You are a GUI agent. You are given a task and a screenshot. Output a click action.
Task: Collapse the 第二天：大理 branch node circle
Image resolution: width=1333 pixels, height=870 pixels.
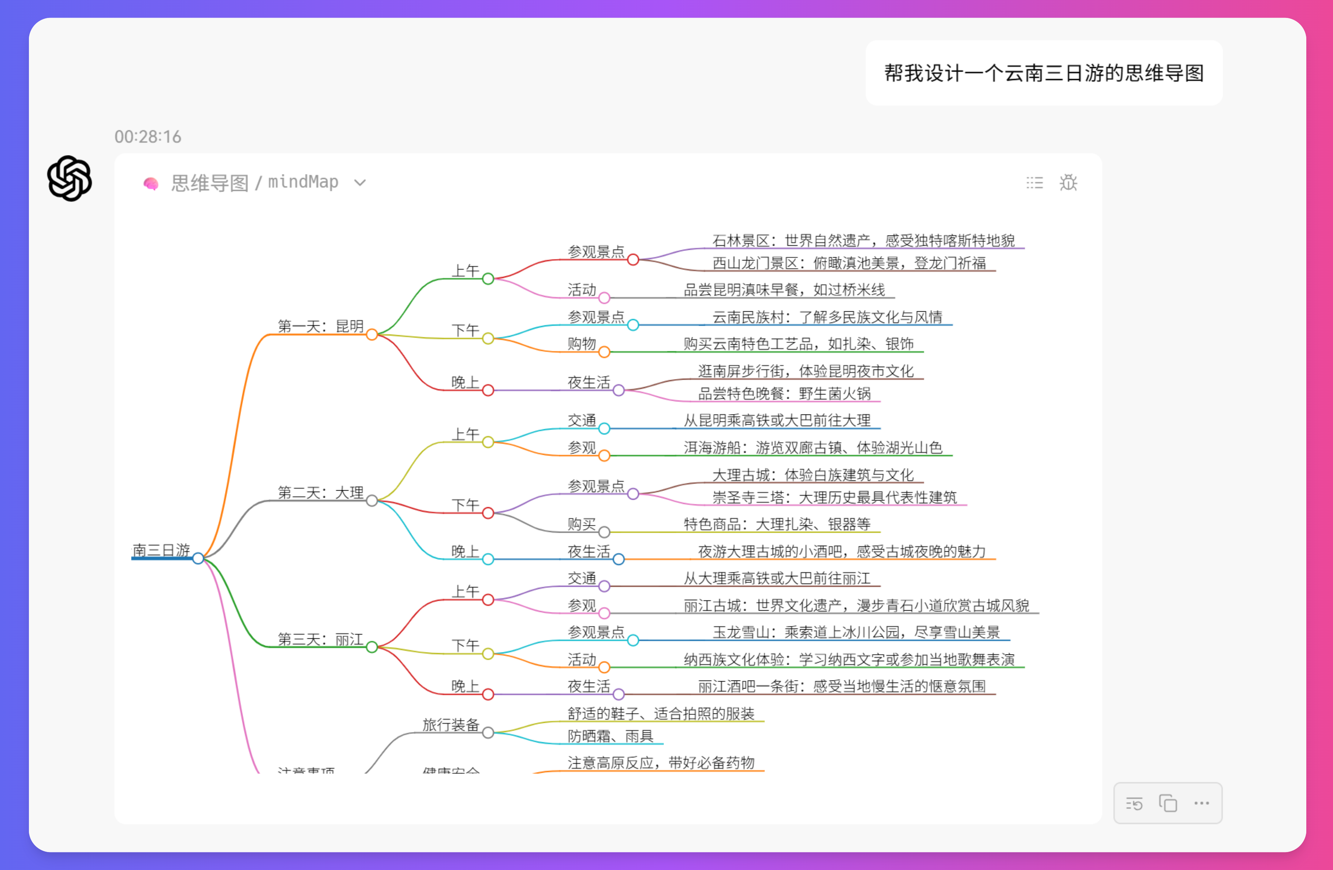click(371, 501)
